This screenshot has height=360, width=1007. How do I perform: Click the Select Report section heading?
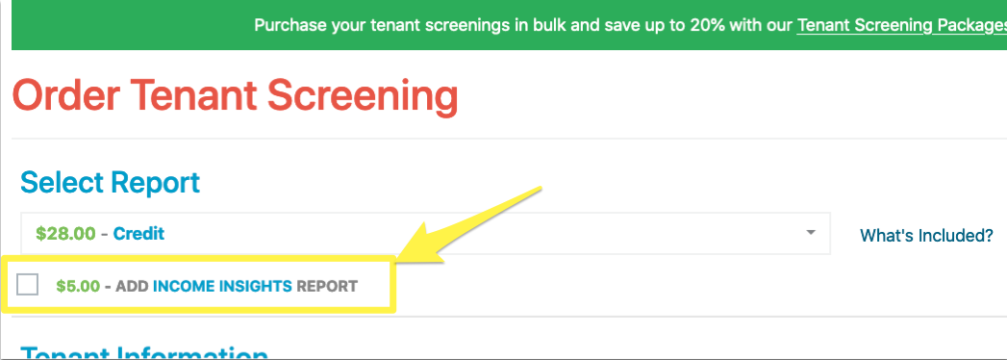pos(111,183)
